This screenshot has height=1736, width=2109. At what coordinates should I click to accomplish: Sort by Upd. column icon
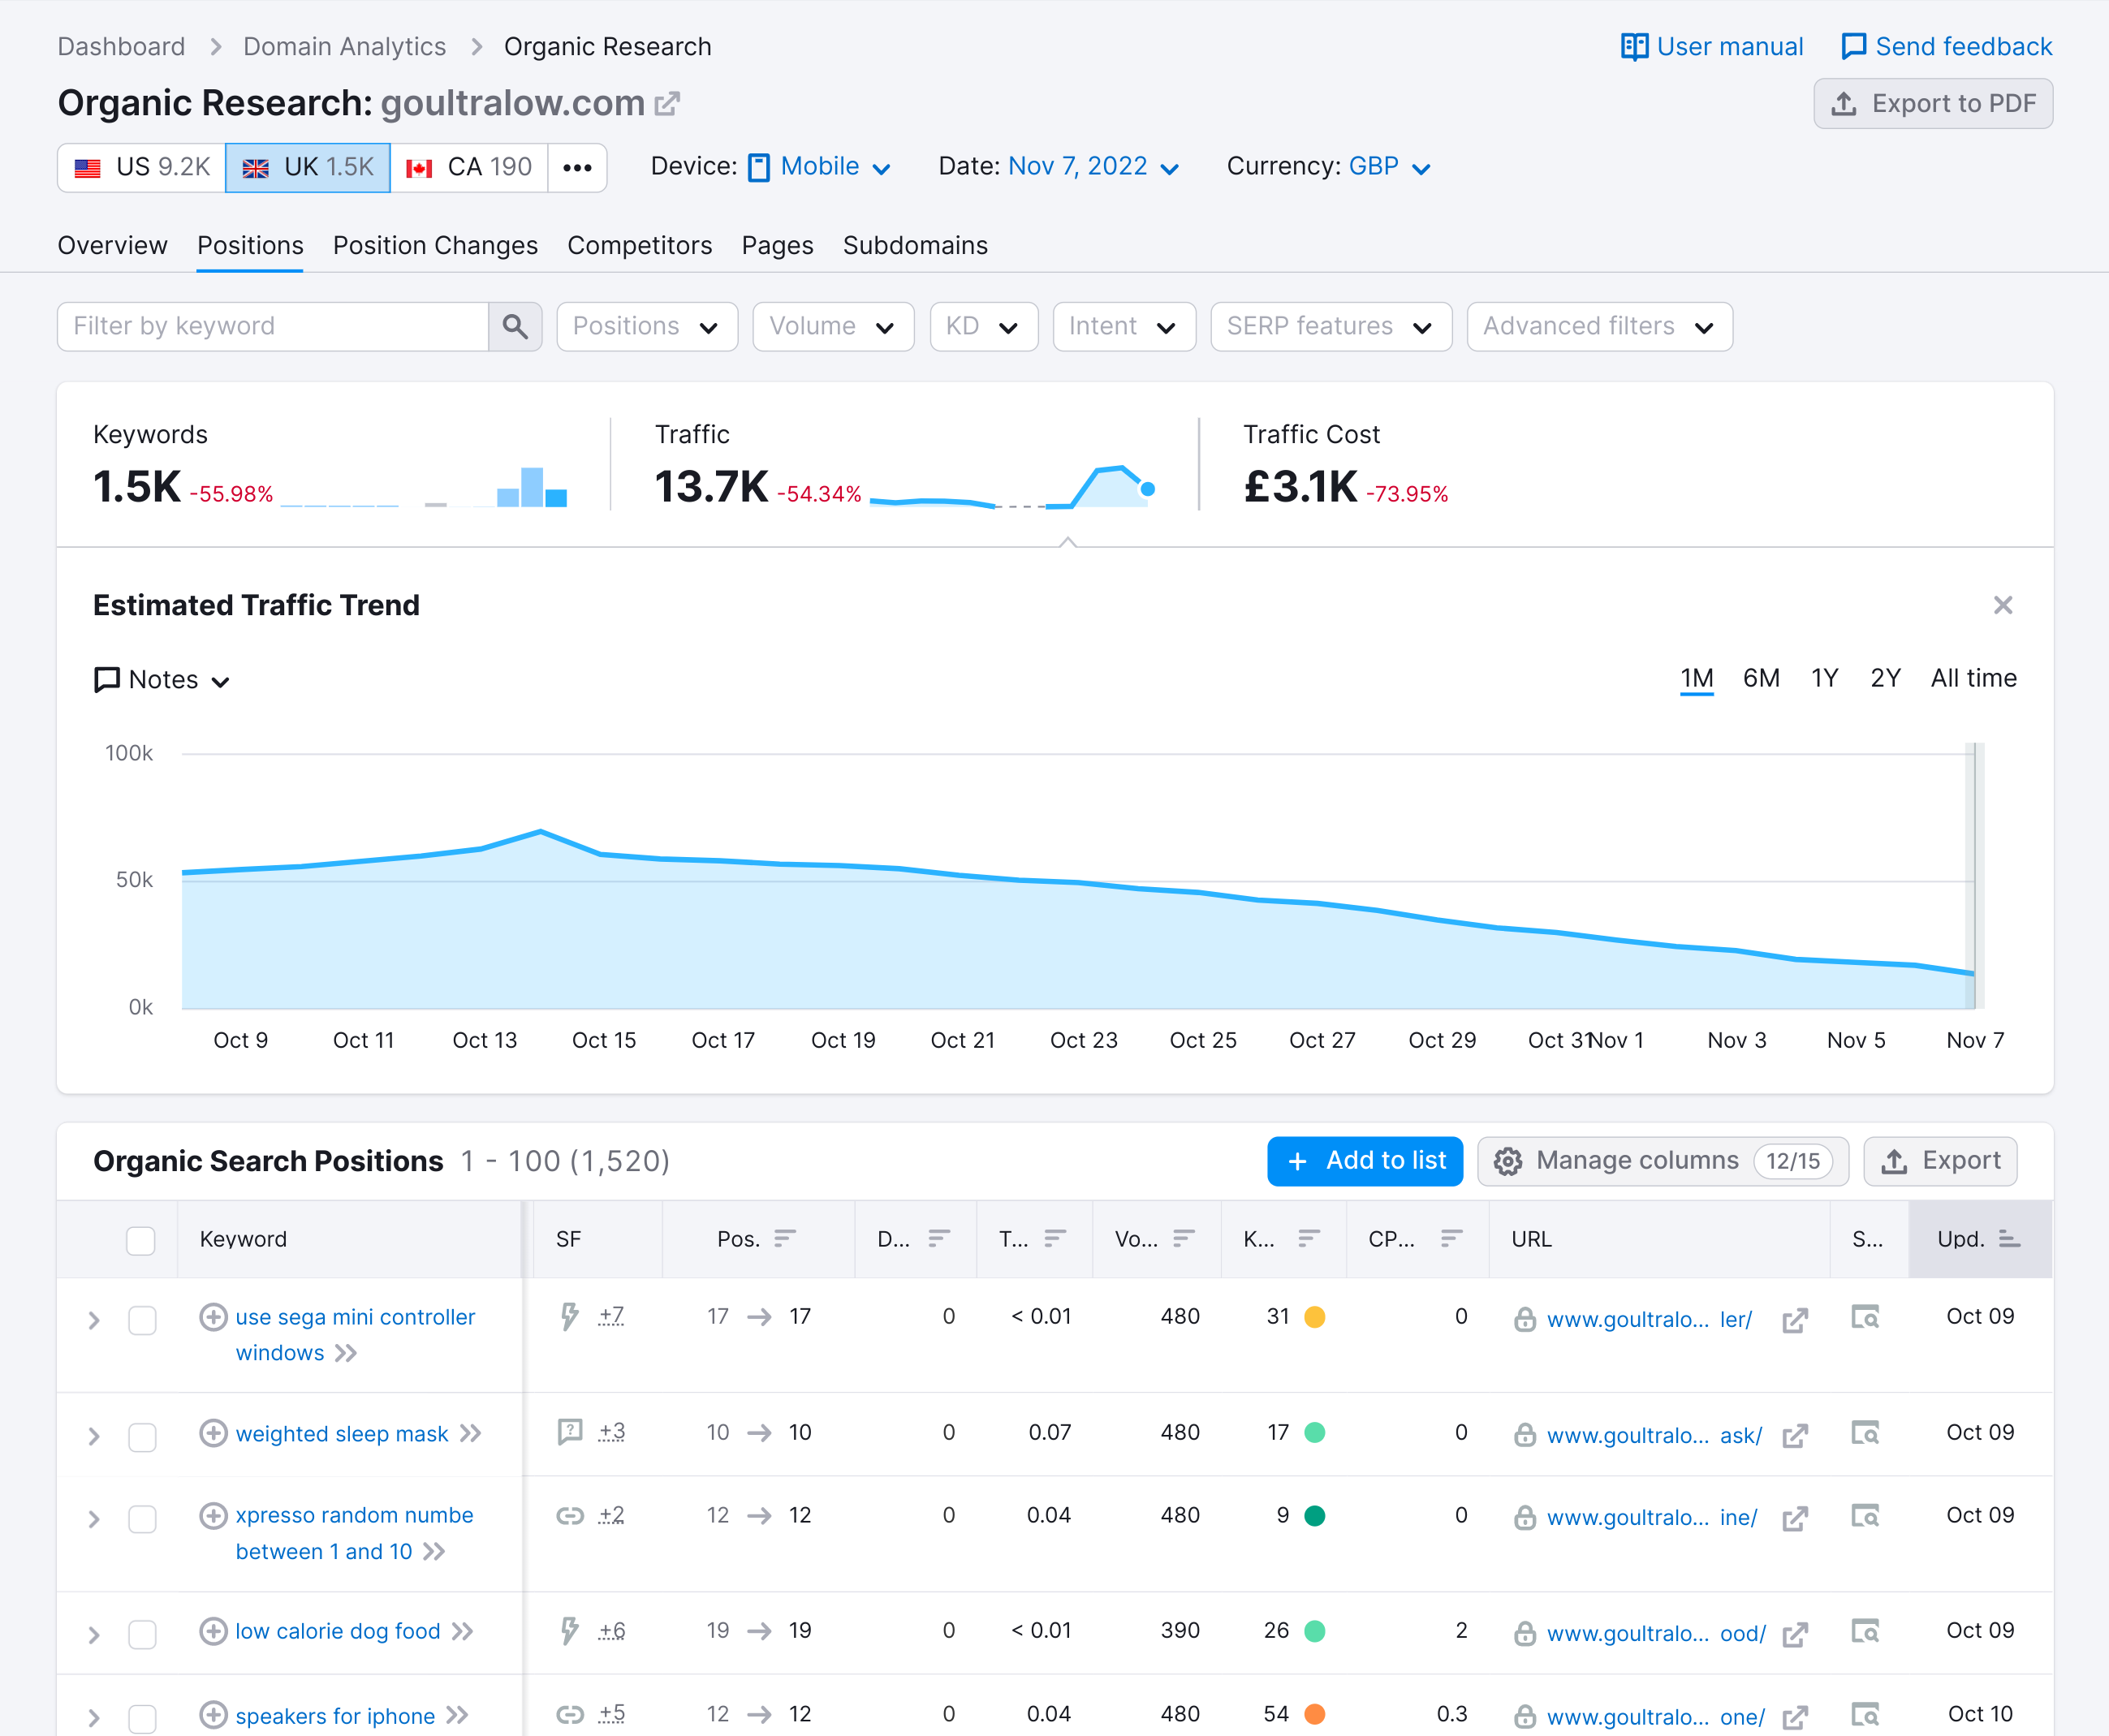click(2009, 1240)
